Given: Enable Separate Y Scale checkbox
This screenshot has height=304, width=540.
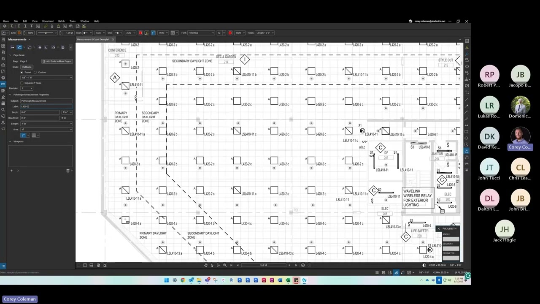Looking at the screenshot, I should (x=22, y=83).
